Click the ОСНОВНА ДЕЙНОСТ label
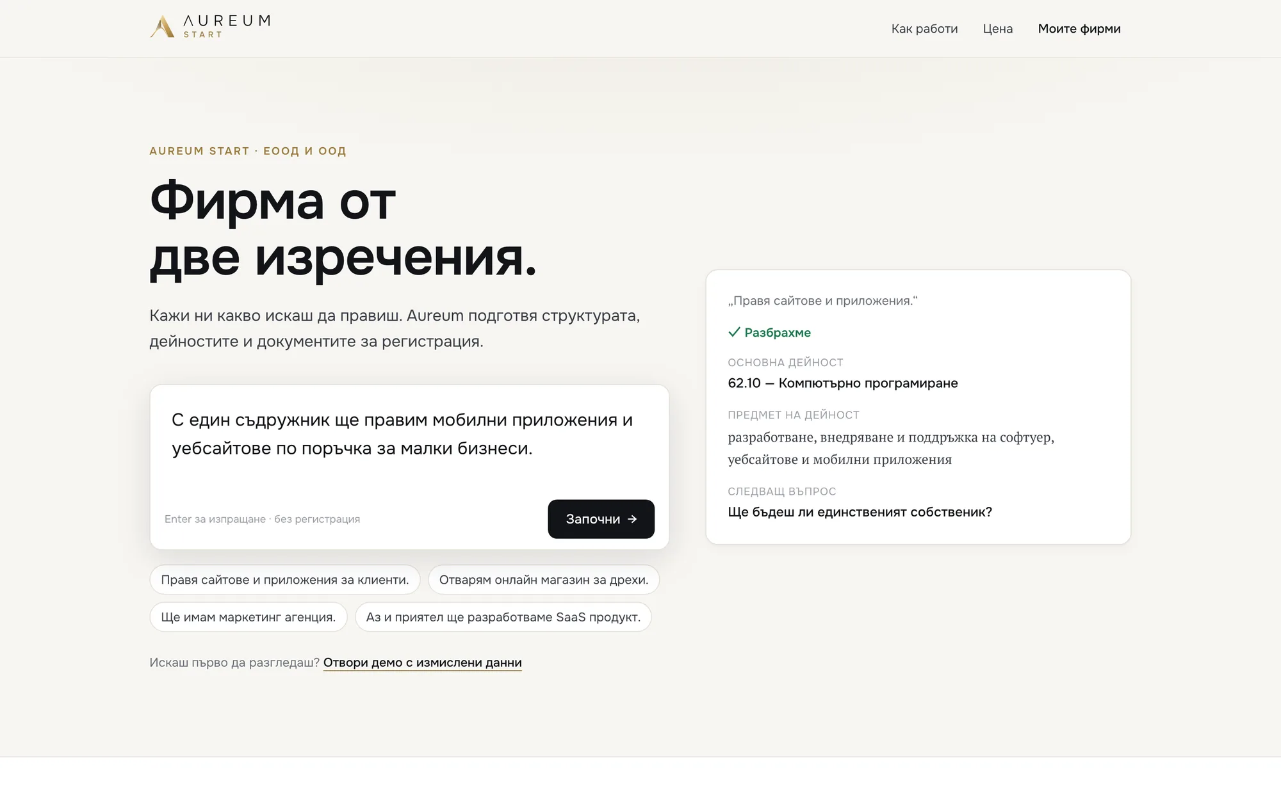Screen dimensions: 1281x800 point(785,362)
